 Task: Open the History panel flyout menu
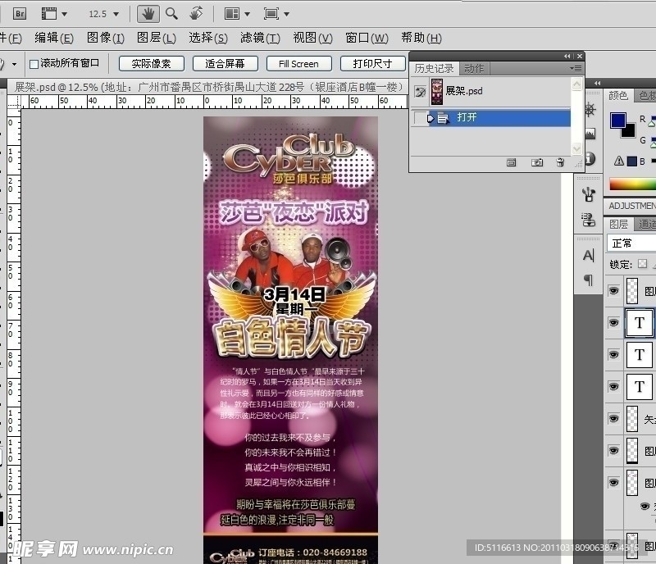[x=576, y=68]
